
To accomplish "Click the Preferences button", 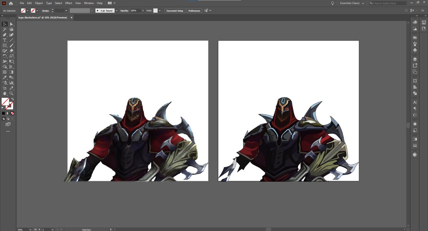I will pyautogui.click(x=194, y=11).
